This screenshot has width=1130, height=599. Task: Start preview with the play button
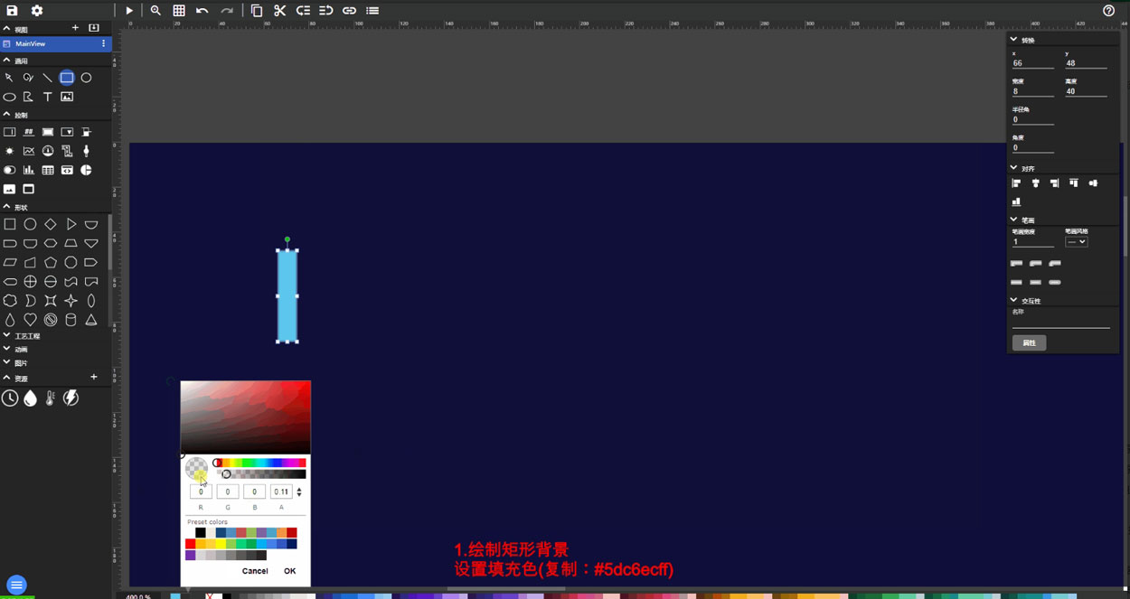[x=129, y=11]
